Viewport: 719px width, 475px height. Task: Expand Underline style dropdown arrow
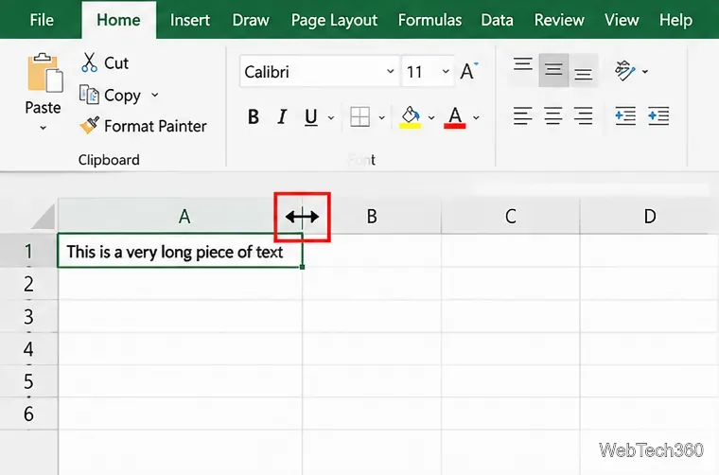331,118
